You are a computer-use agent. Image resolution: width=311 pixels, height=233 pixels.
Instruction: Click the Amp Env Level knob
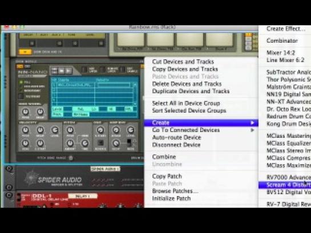click(131, 130)
